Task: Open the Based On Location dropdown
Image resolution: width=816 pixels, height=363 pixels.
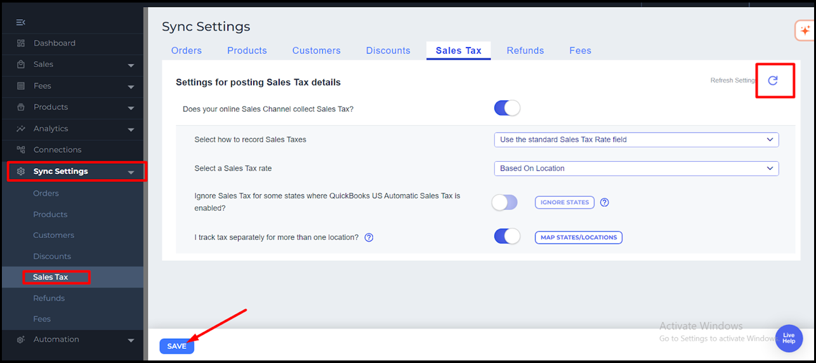Action: point(636,168)
